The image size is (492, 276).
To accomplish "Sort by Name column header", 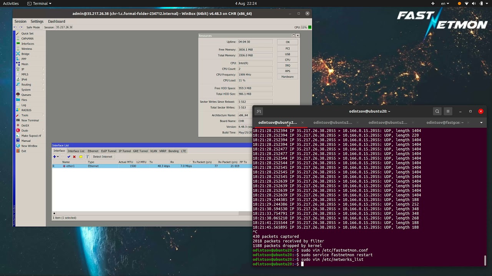I will tap(66, 162).
